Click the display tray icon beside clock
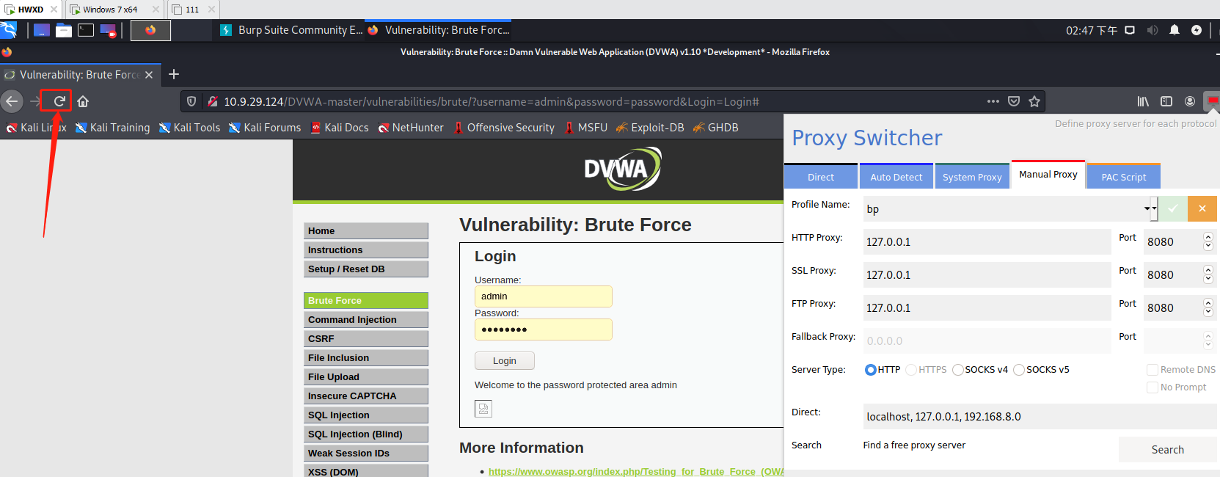 [x=1130, y=30]
